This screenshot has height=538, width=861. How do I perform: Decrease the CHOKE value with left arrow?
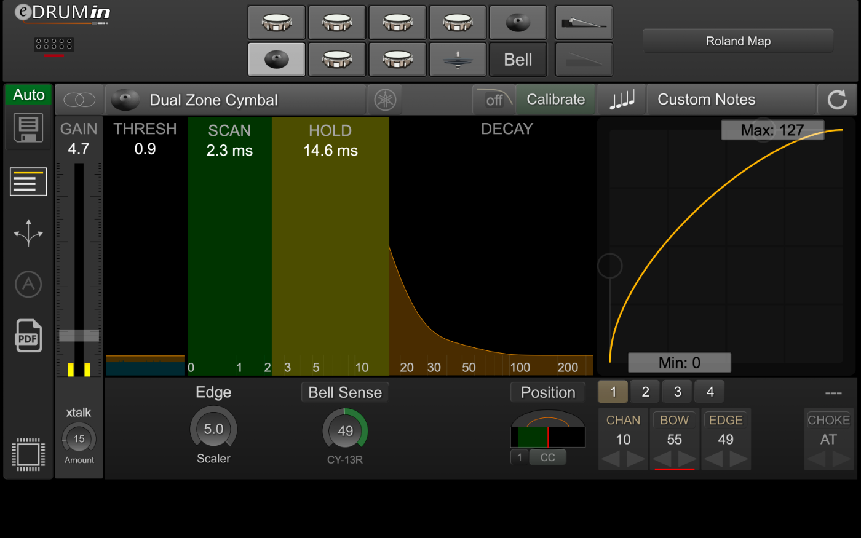(816, 459)
